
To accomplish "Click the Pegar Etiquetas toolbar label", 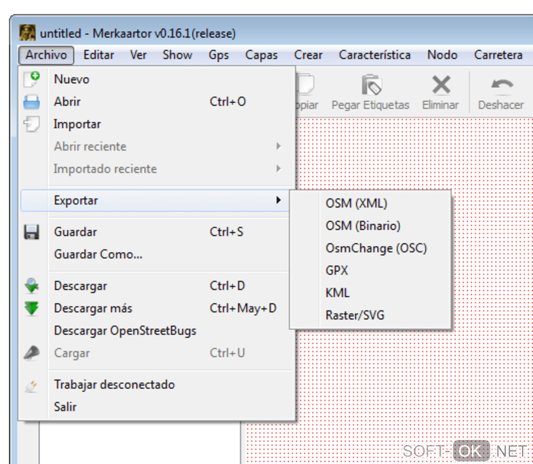I will coord(370,105).
